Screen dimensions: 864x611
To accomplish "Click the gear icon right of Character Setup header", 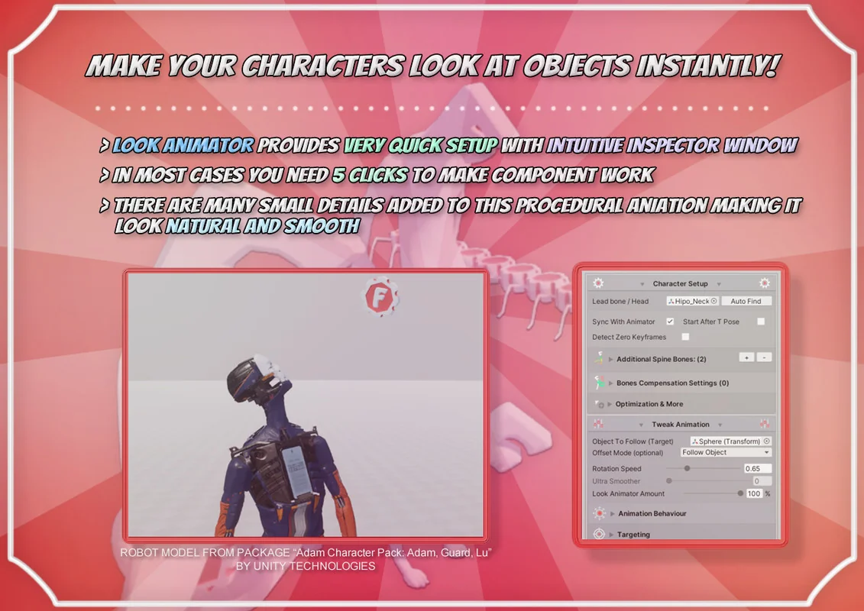I will [764, 283].
